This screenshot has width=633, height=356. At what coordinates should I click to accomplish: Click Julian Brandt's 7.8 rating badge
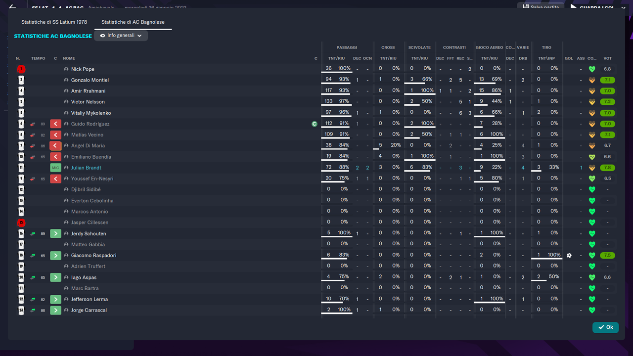[607, 168]
